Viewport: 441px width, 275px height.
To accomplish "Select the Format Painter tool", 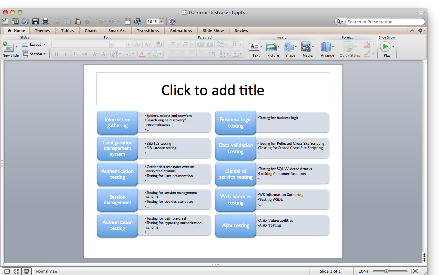I will coord(88,21).
